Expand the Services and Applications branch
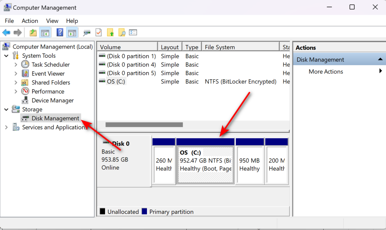 (6, 127)
